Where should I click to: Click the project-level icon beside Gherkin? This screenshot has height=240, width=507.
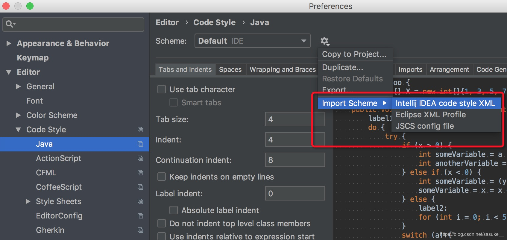tap(140, 230)
